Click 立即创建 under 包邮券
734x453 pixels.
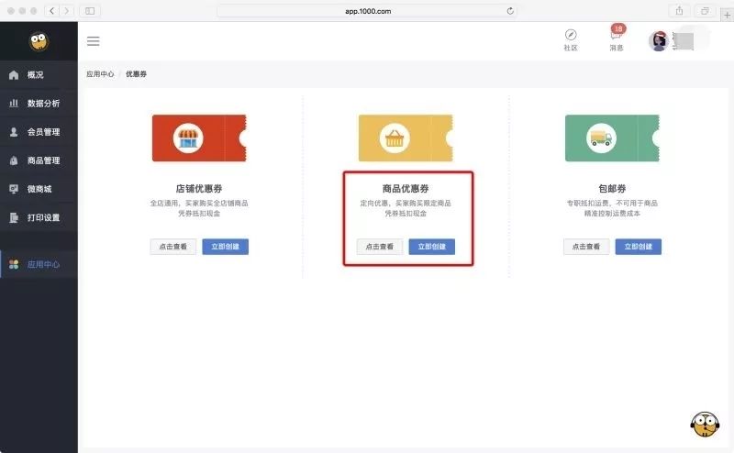tap(638, 247)
